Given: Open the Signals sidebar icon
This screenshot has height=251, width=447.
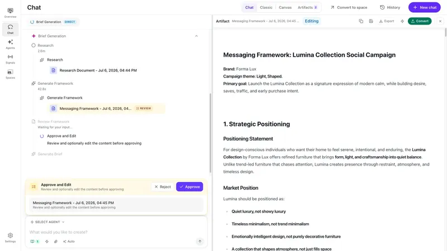Looking at the screenshot, I should point(10,59).
